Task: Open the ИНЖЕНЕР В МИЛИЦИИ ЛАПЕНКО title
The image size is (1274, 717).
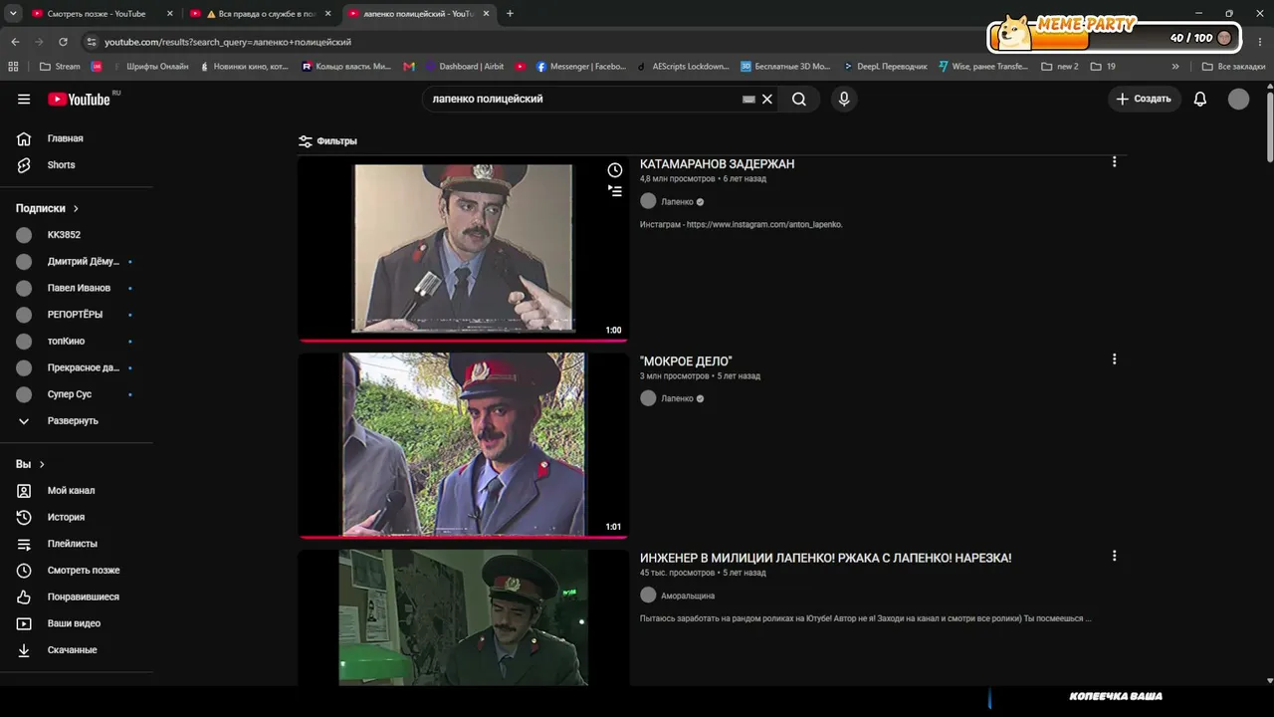Action: (825, 559)
